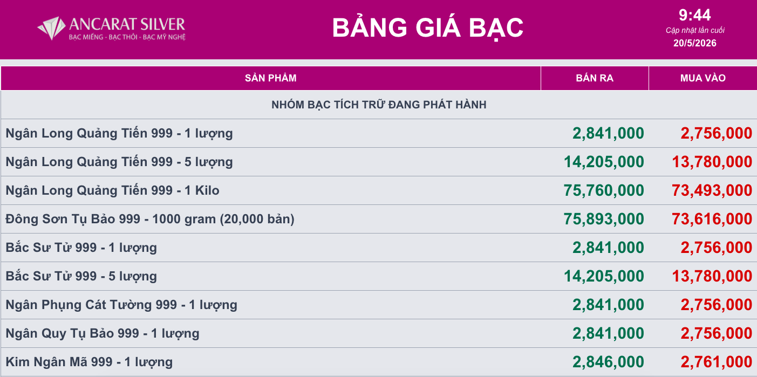Select the Kim Ngân Mã 999 - 1 lượng product
This screenshot has width=757, height=377.
[89, 362]
